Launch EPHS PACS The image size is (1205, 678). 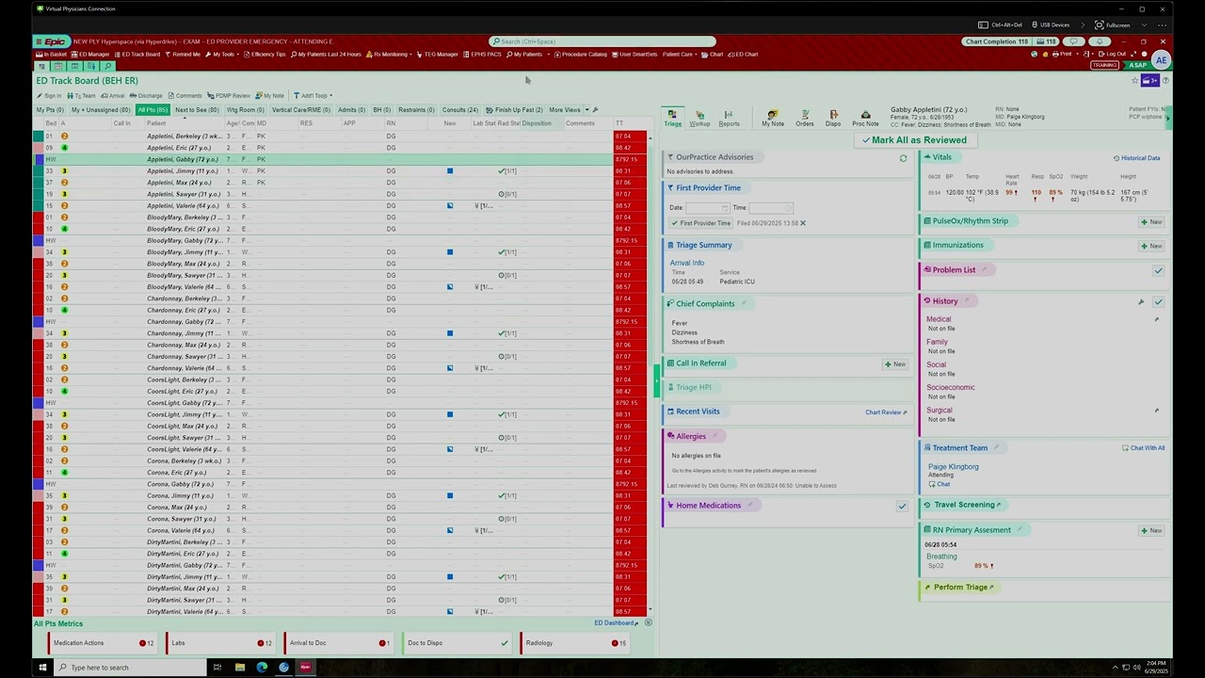tap(484, 55)
